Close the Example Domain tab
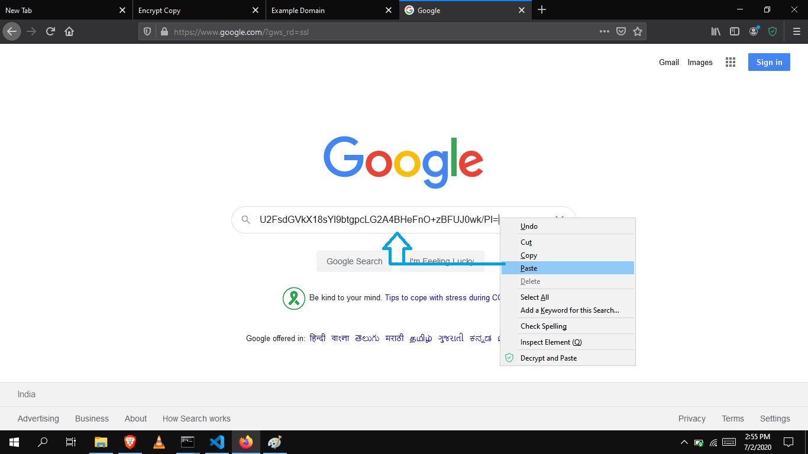Image resolution: width=808 pixels, height=454 pixels. [x=389, y=10]
